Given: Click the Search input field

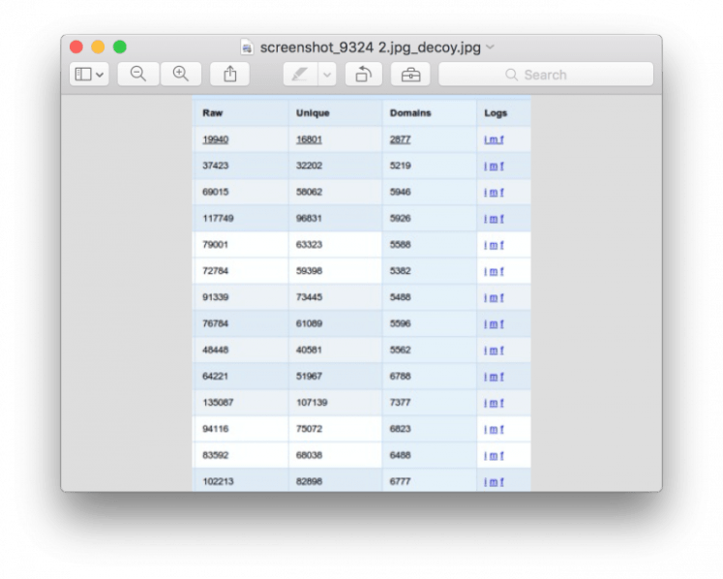Looking at the screenshot, I should 561,75.
